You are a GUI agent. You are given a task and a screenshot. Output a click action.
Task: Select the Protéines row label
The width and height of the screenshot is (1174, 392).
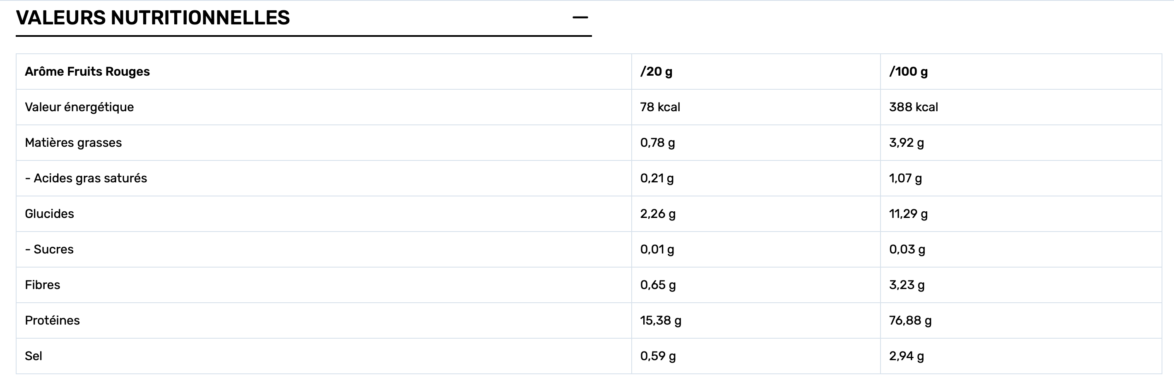53,320
